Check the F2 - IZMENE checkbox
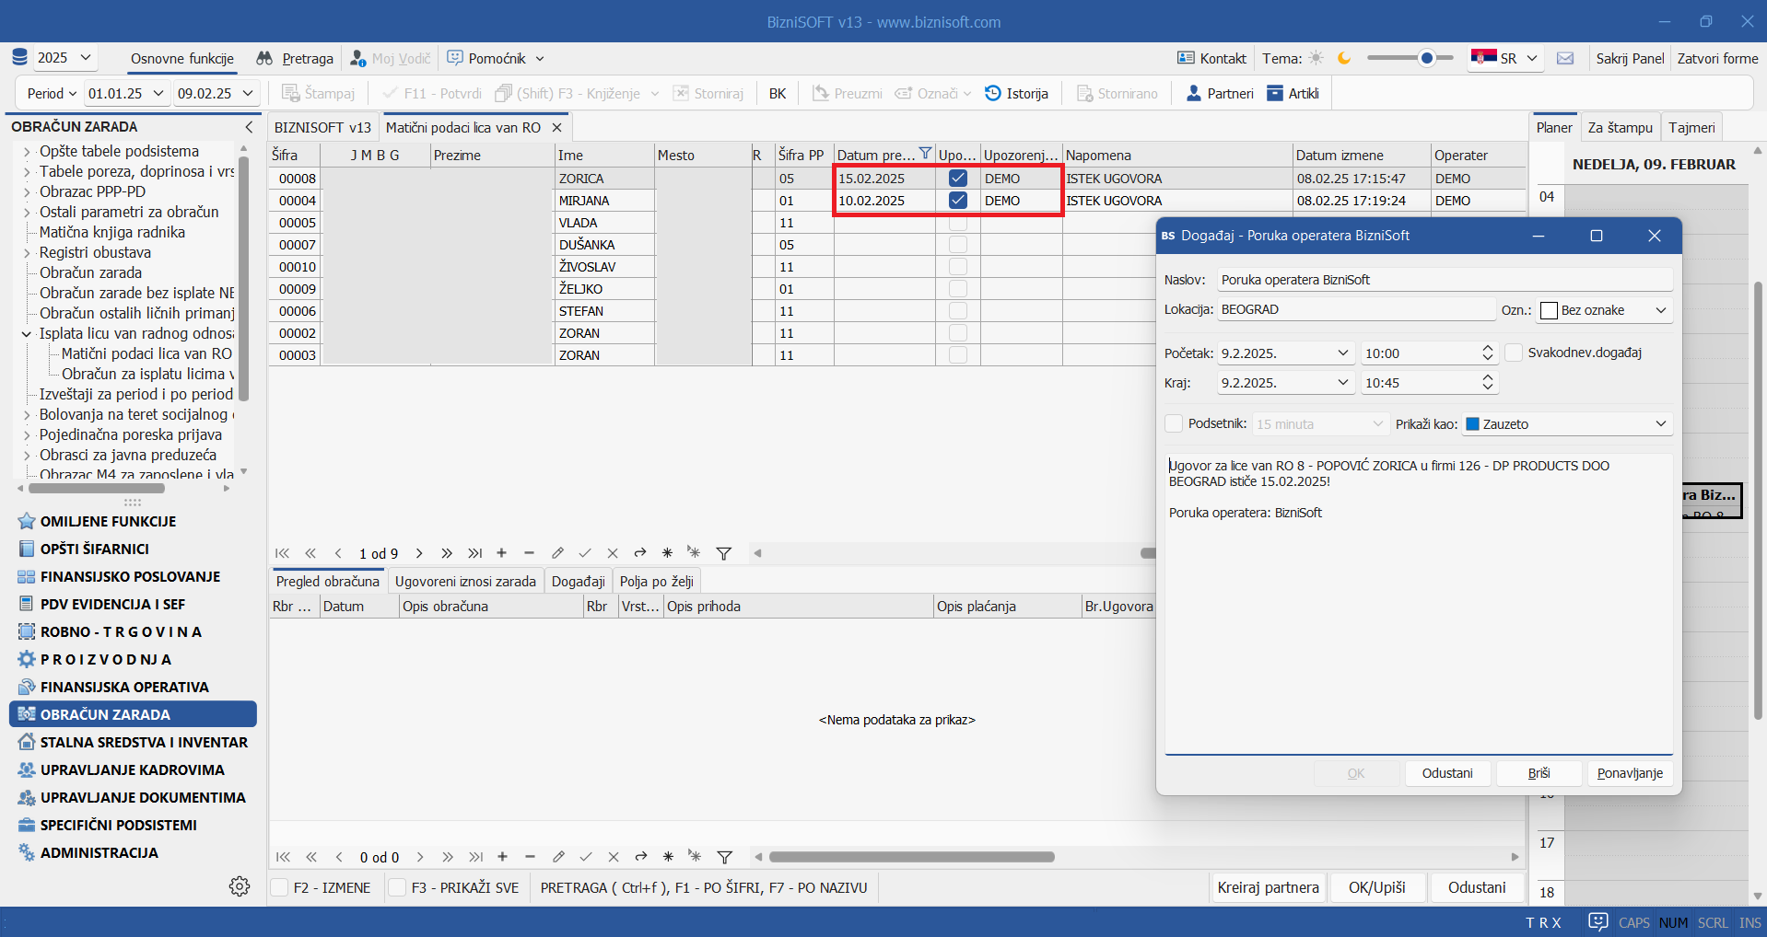The width and height of the screenshot is (1767, 937). click(x=279, y=887)
